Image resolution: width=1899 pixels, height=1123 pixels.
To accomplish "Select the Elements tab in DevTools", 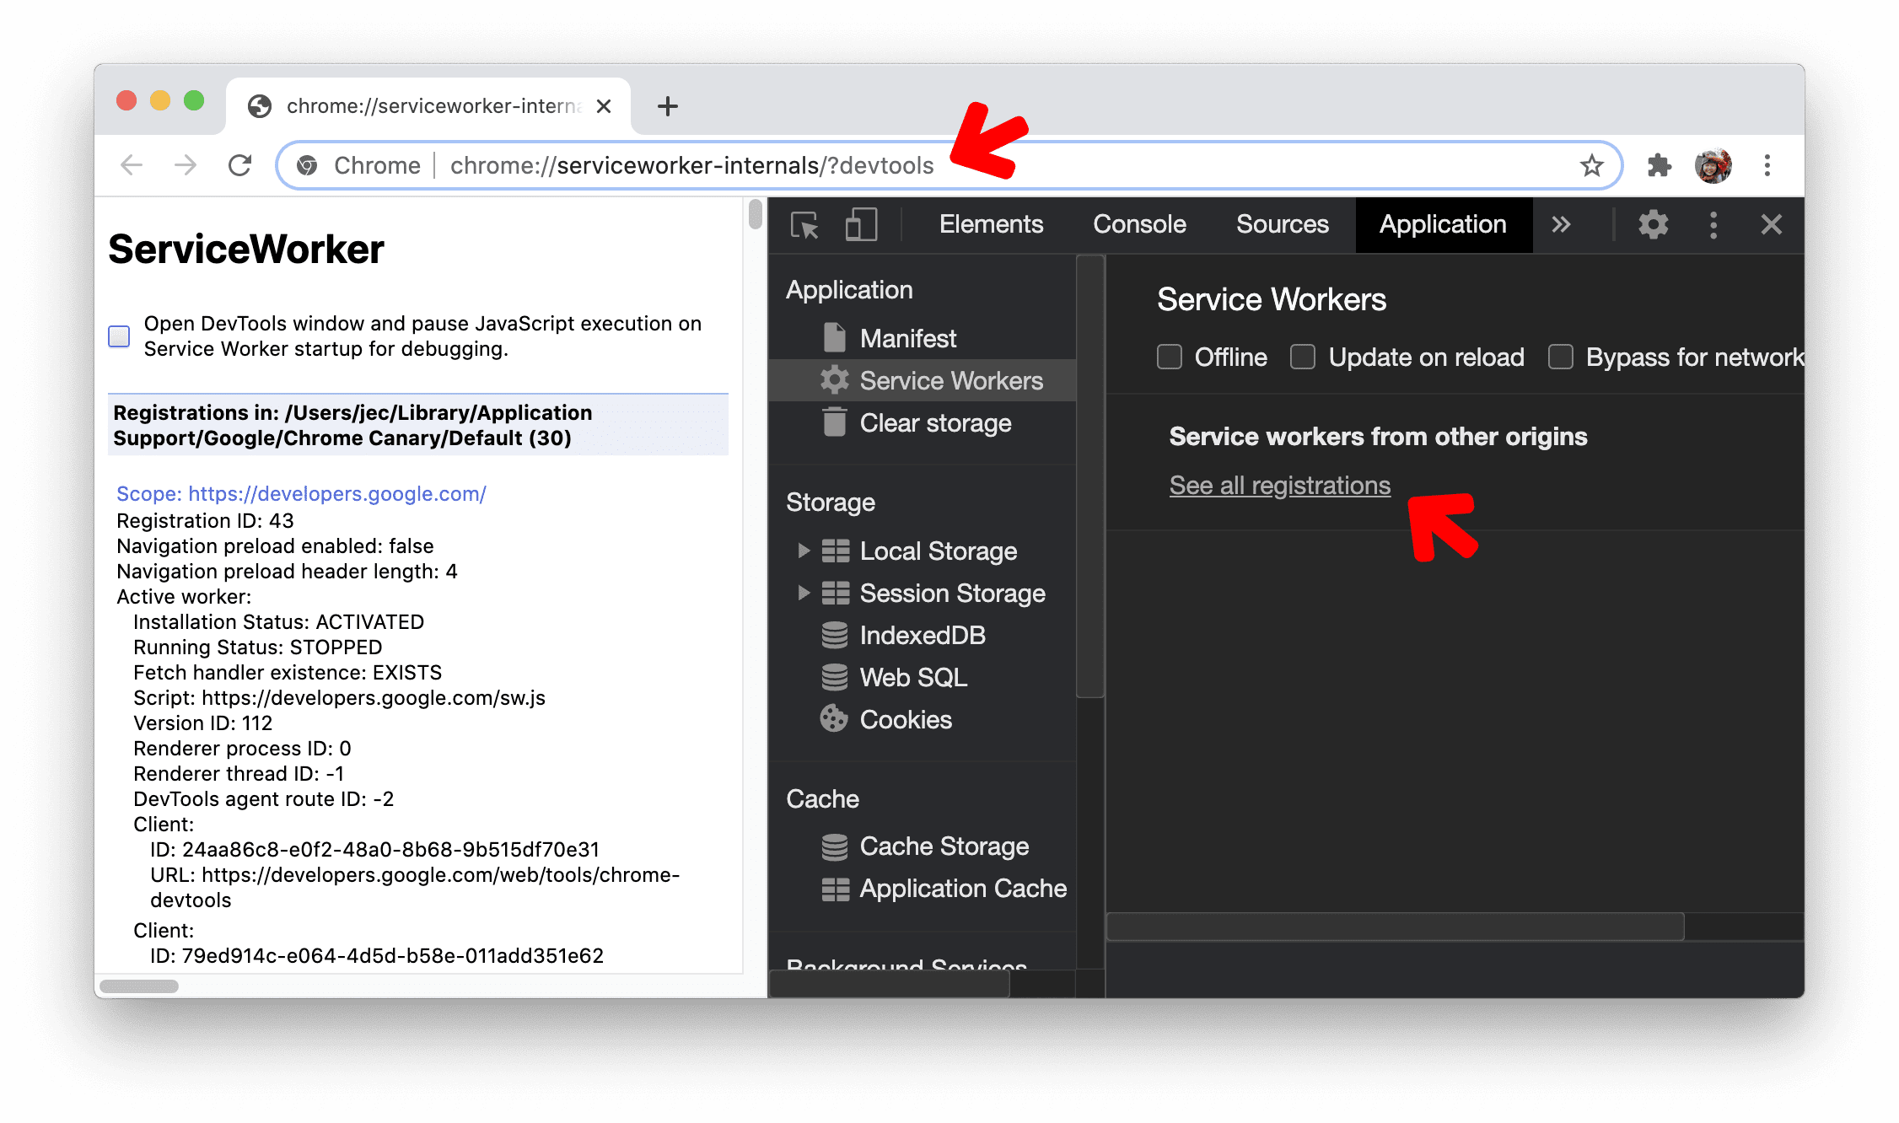I will (987, 224).
